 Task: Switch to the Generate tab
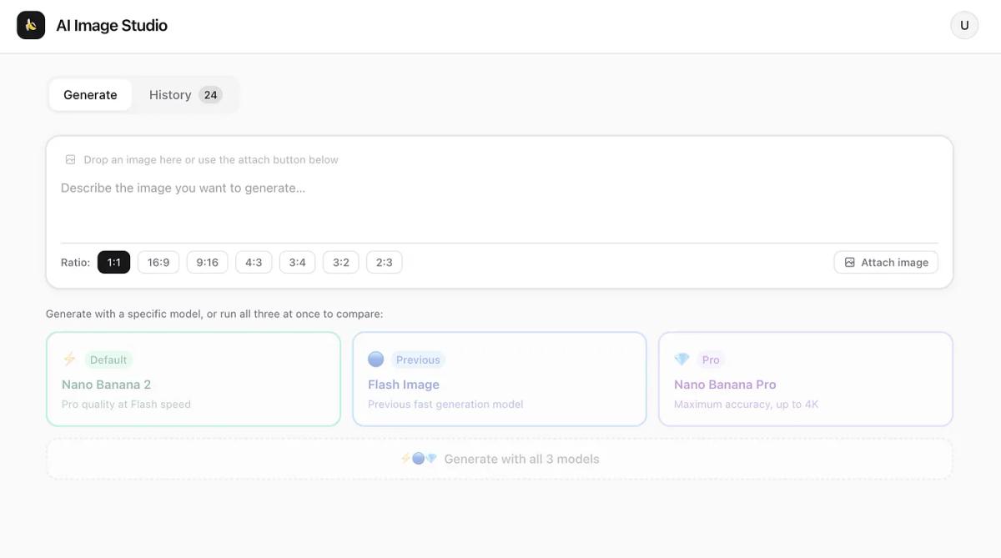coord(90,94)
